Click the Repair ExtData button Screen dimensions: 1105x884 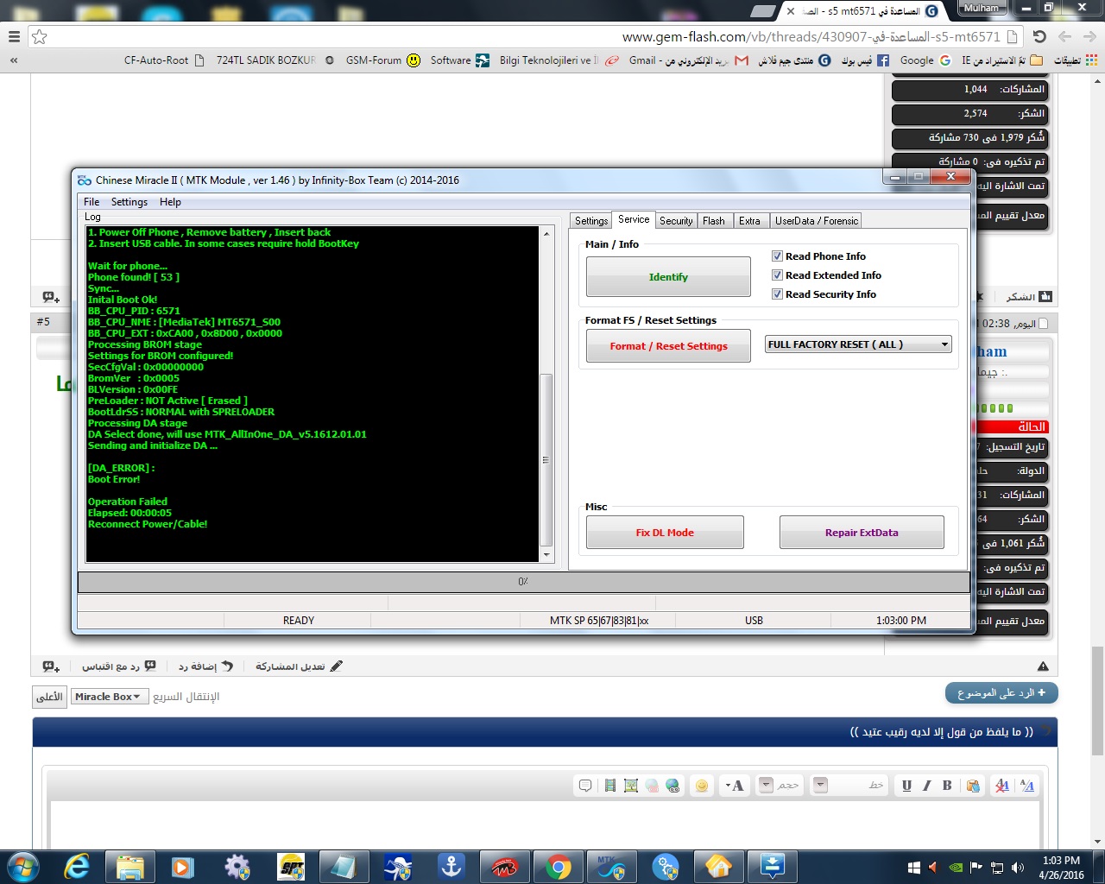[862, 533]
